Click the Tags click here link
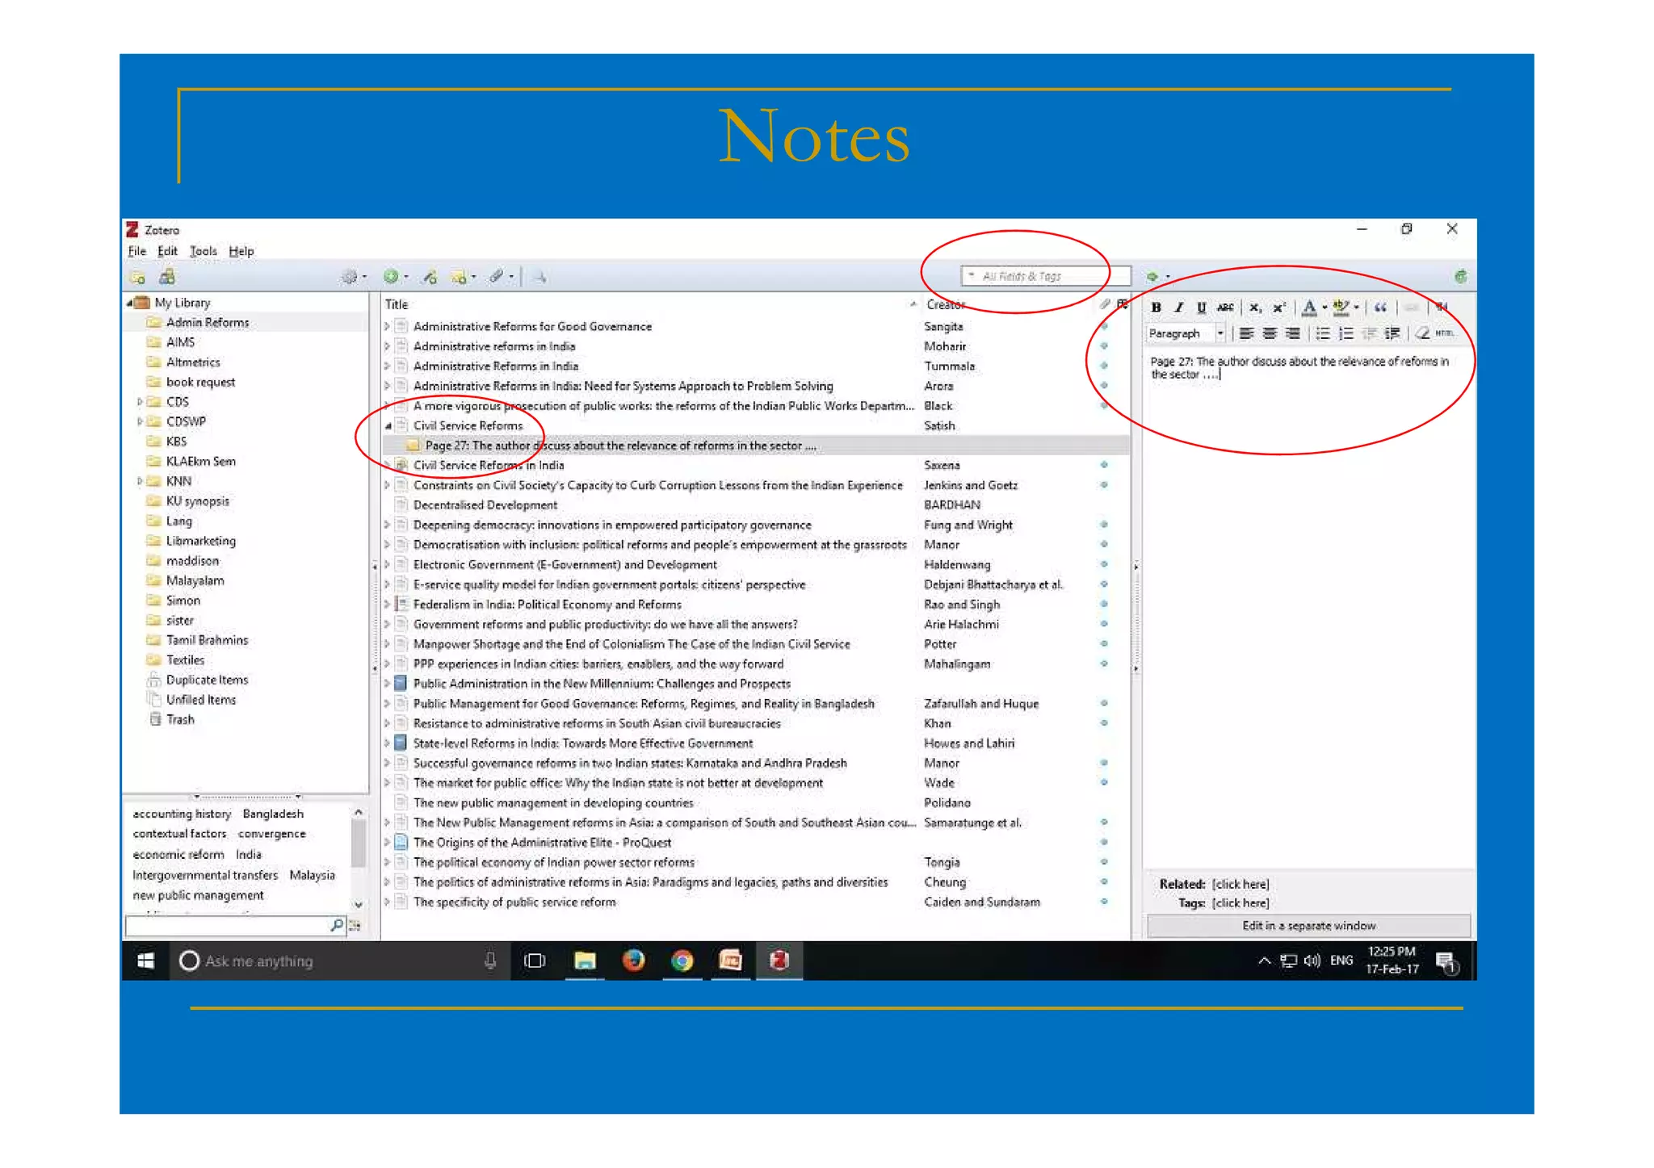 pos(1240,903)
